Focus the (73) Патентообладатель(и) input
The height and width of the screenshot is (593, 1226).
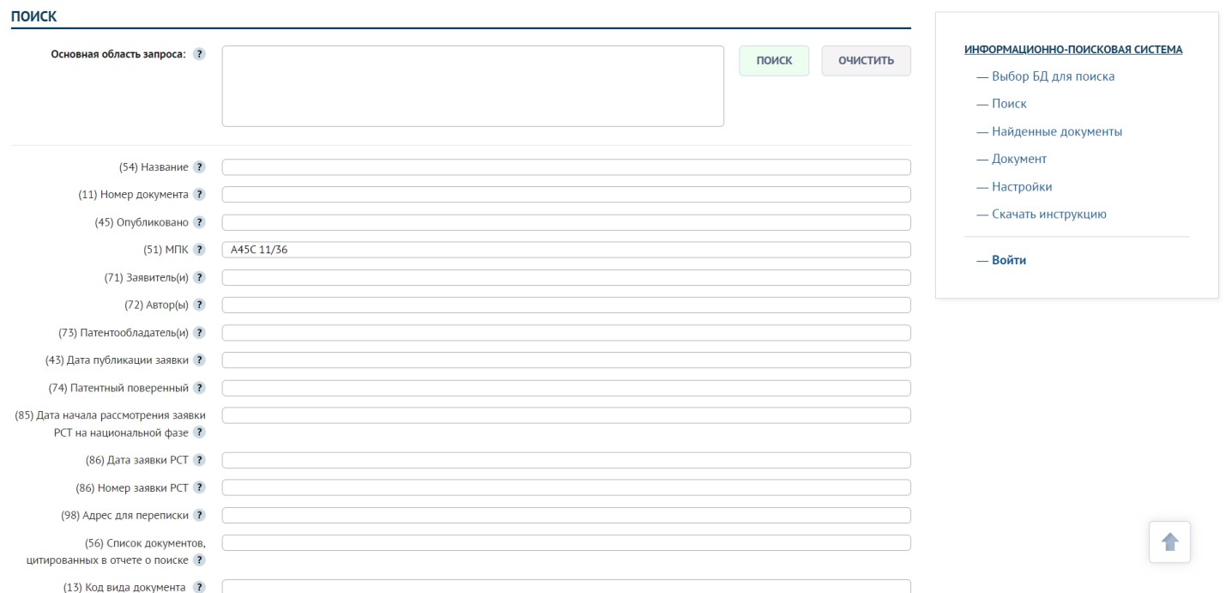tap(566, 332)
